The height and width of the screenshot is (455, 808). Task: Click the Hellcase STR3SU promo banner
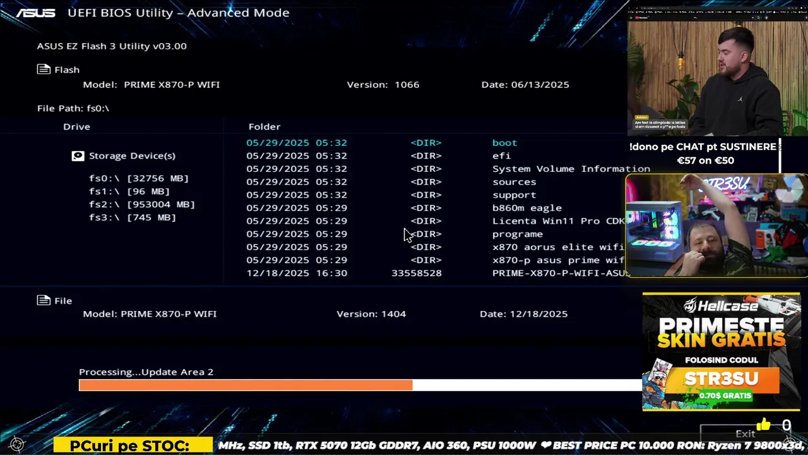721,351
